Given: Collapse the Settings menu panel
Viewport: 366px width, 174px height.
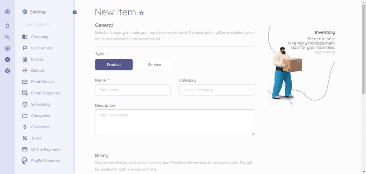Looking at the screenshot, I should point(75,12).
